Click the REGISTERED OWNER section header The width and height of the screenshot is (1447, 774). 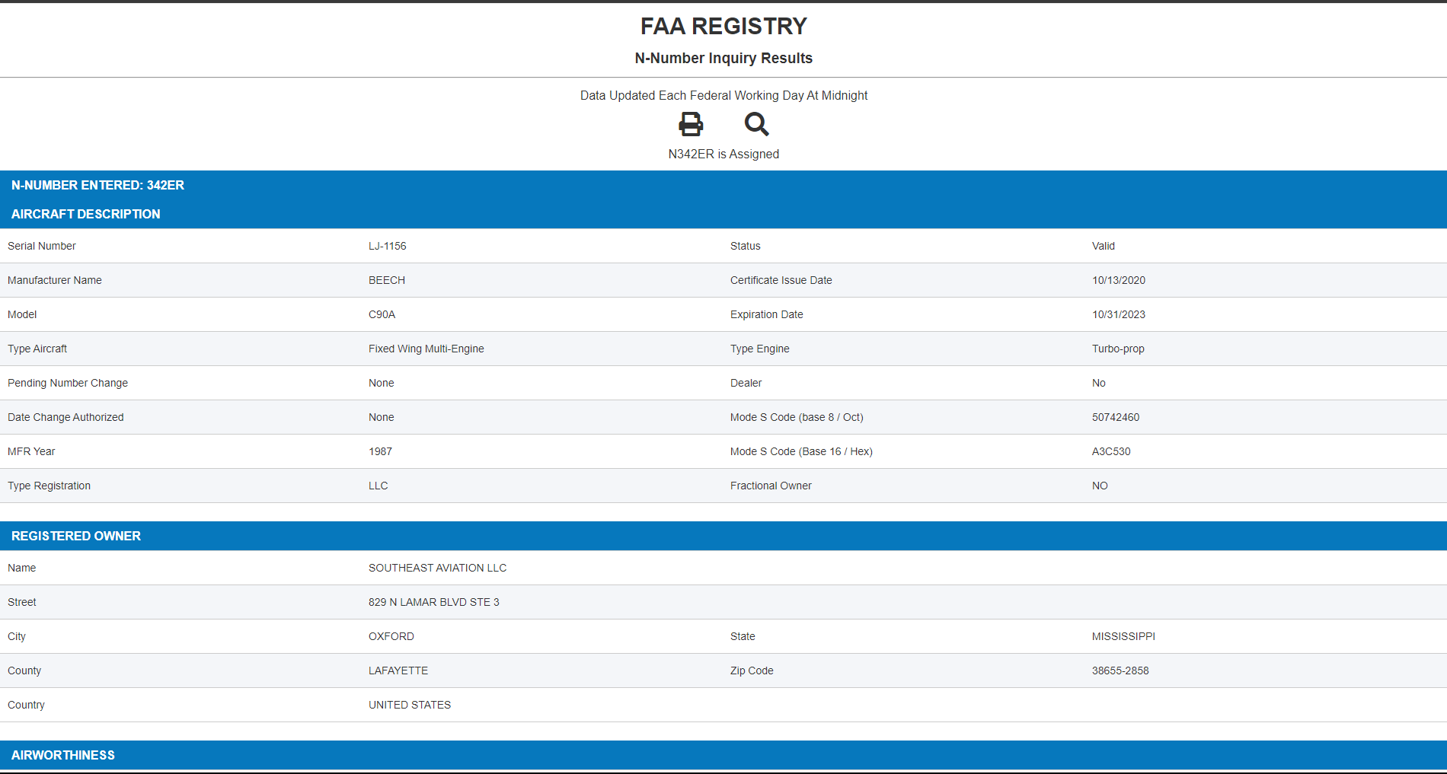pyautogui.click(x=76, y=536)
